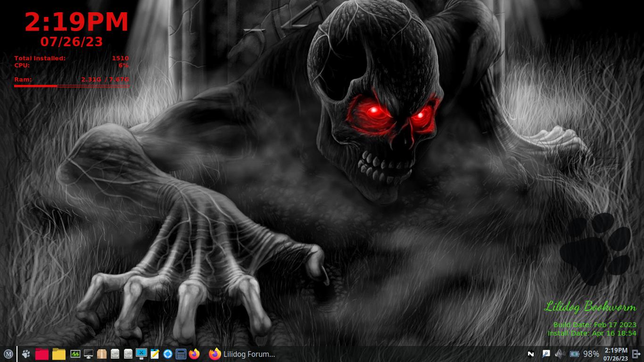Click the black monitor display icon
Viewport: 644px width, 362px height.
[88, 354]
